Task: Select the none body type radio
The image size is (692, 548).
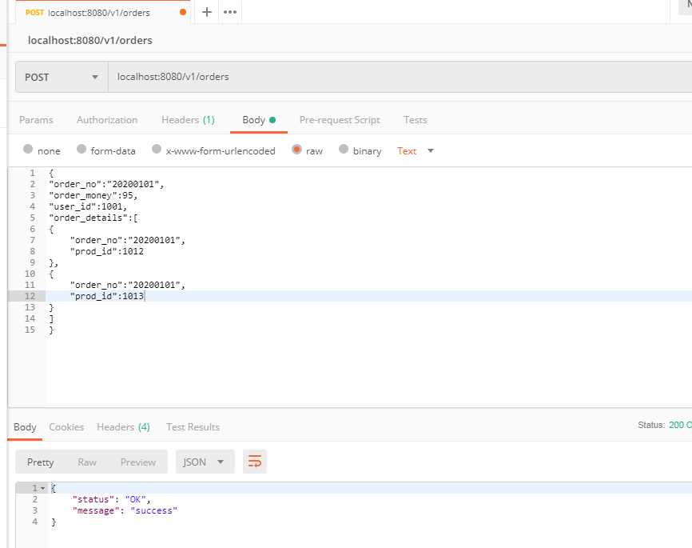Action: [28, 150]
